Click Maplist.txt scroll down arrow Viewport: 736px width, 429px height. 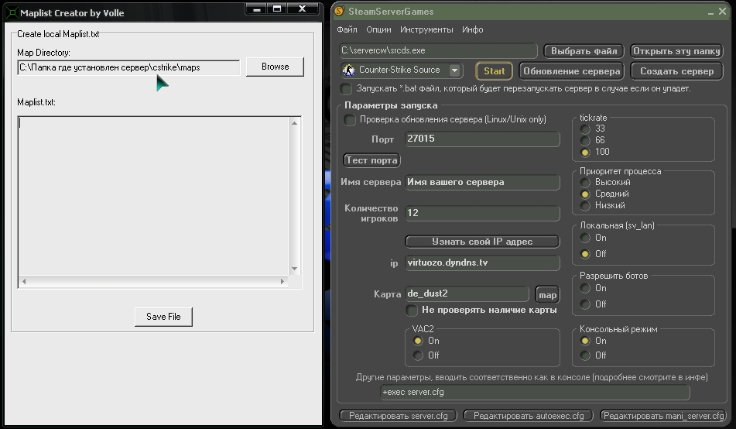[294, 269]
